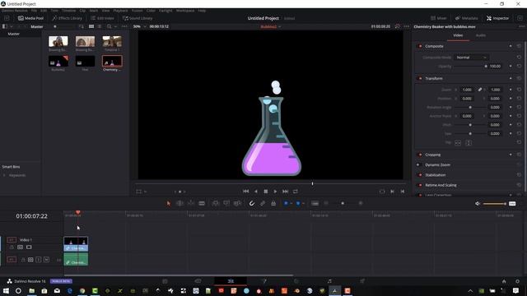Go to first frame in viewer
The image size is (527, 296).
pyautogui.click(x=245, y=192)
